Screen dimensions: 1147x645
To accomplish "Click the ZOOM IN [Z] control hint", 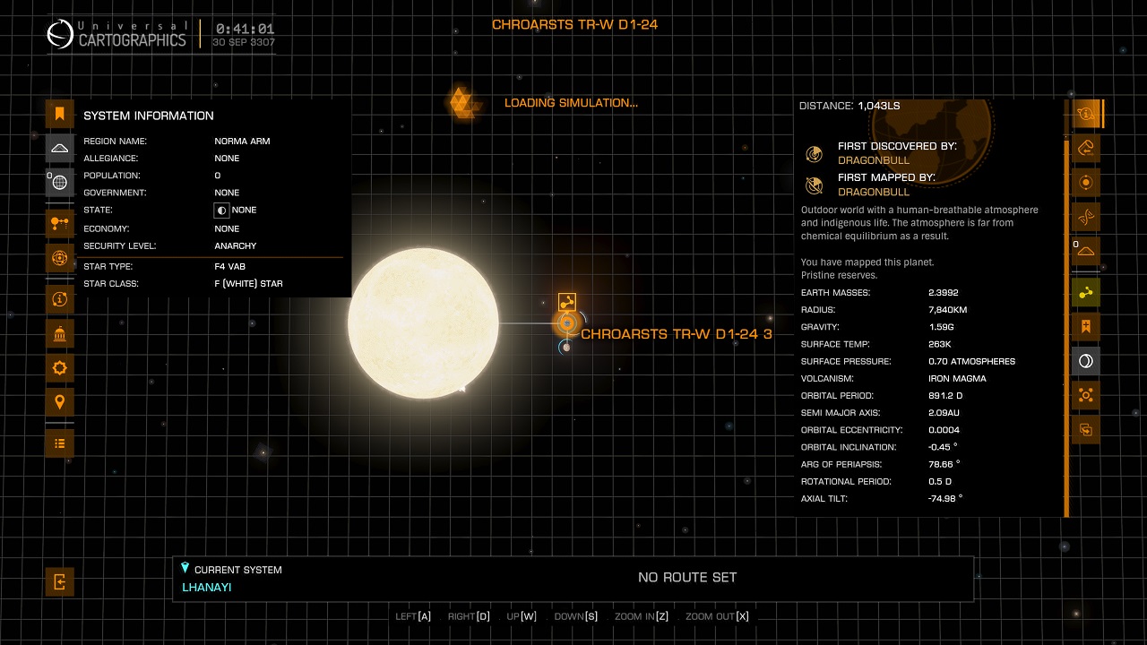I will (641, 616).
